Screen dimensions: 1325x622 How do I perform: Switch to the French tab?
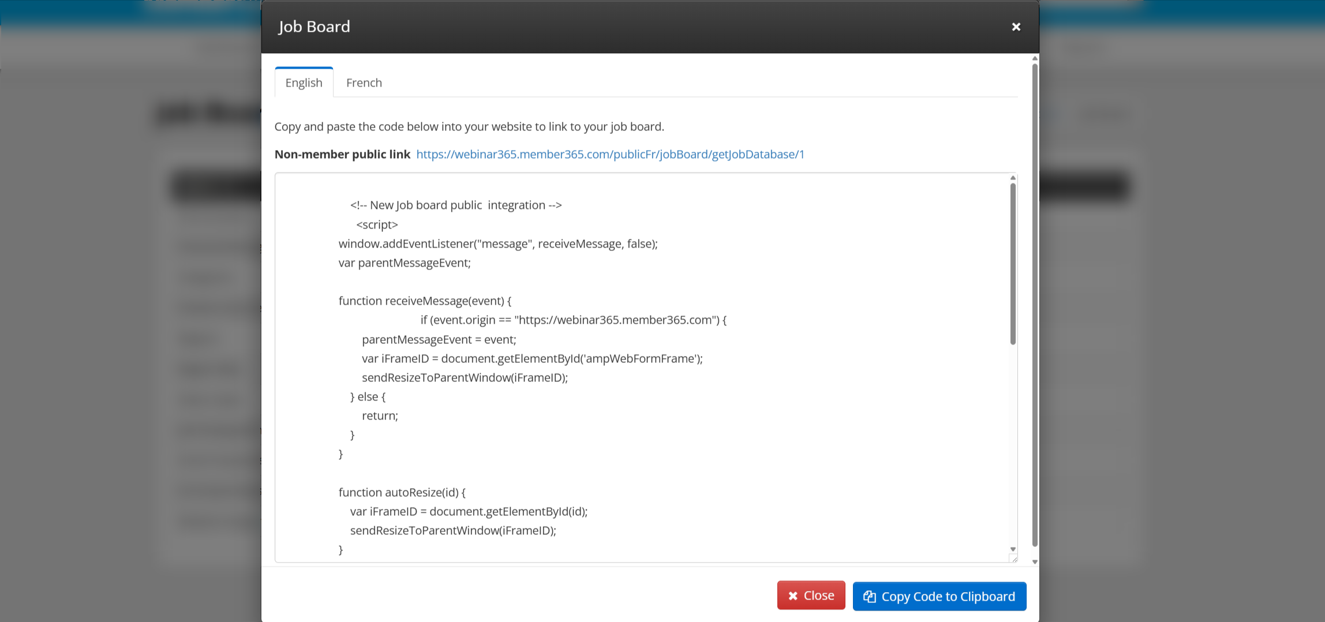tap(364, 83)
